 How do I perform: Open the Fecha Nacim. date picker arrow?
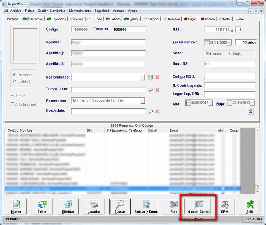point(229,43)
